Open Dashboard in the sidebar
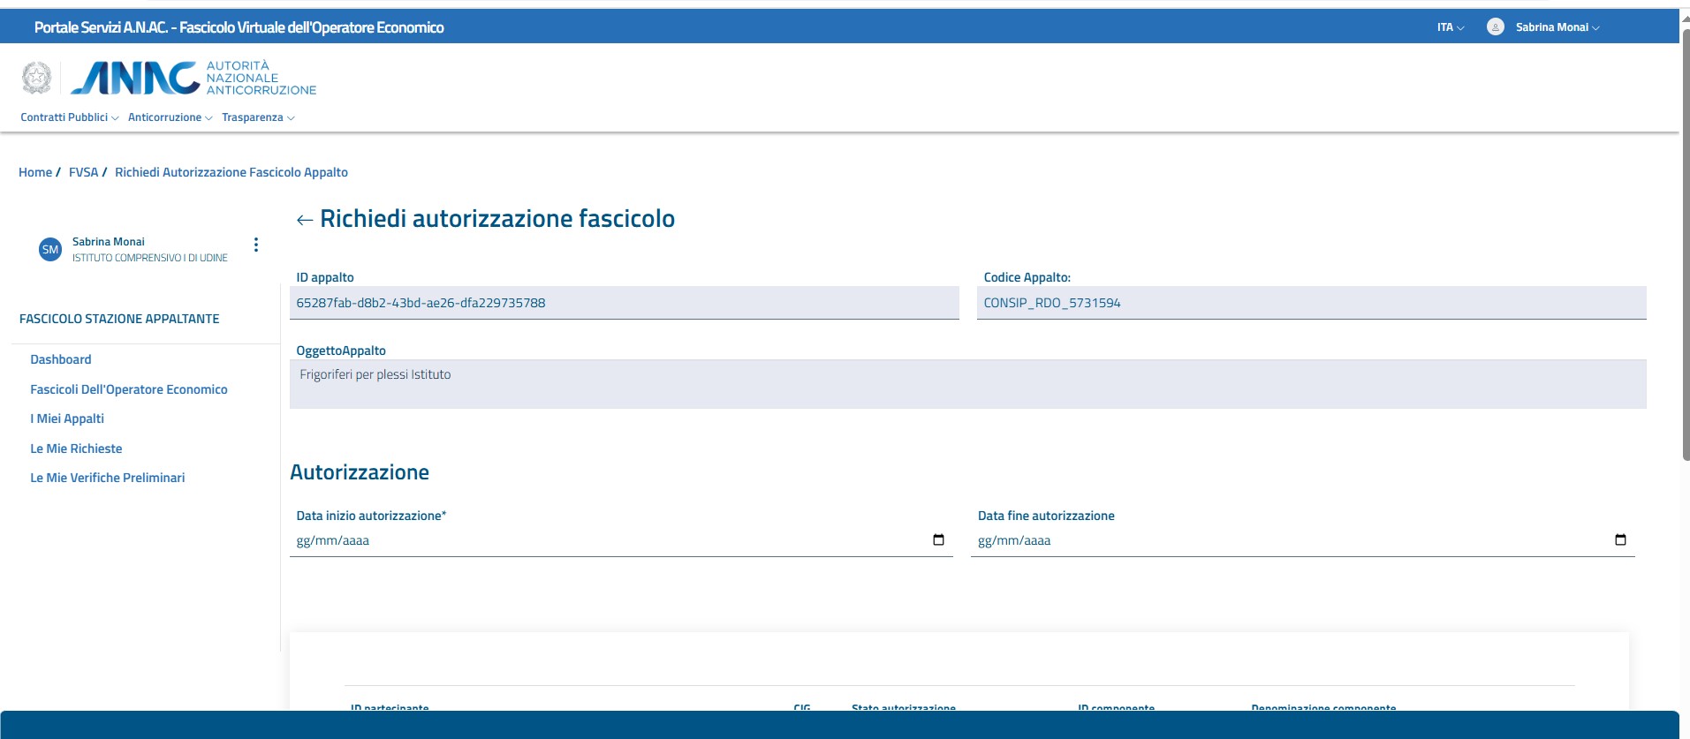Viewport: 1690px width, 739px height. click(61, 359)
